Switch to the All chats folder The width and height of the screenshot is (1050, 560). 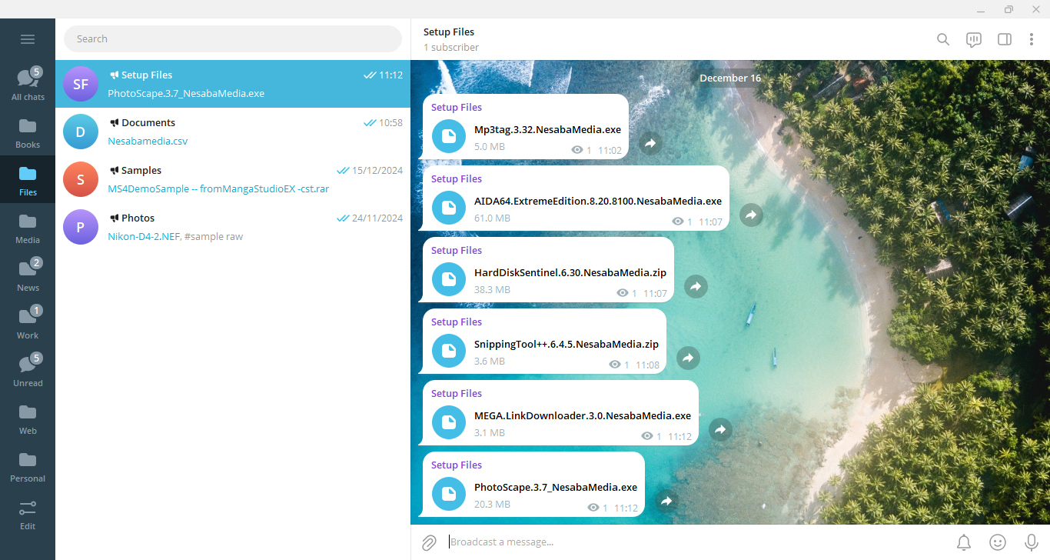click(28, 84)
